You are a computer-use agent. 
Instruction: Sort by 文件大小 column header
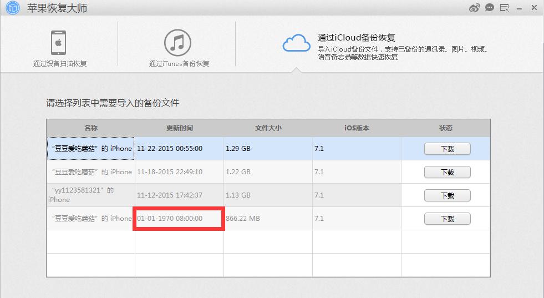[x=268, y=128]
